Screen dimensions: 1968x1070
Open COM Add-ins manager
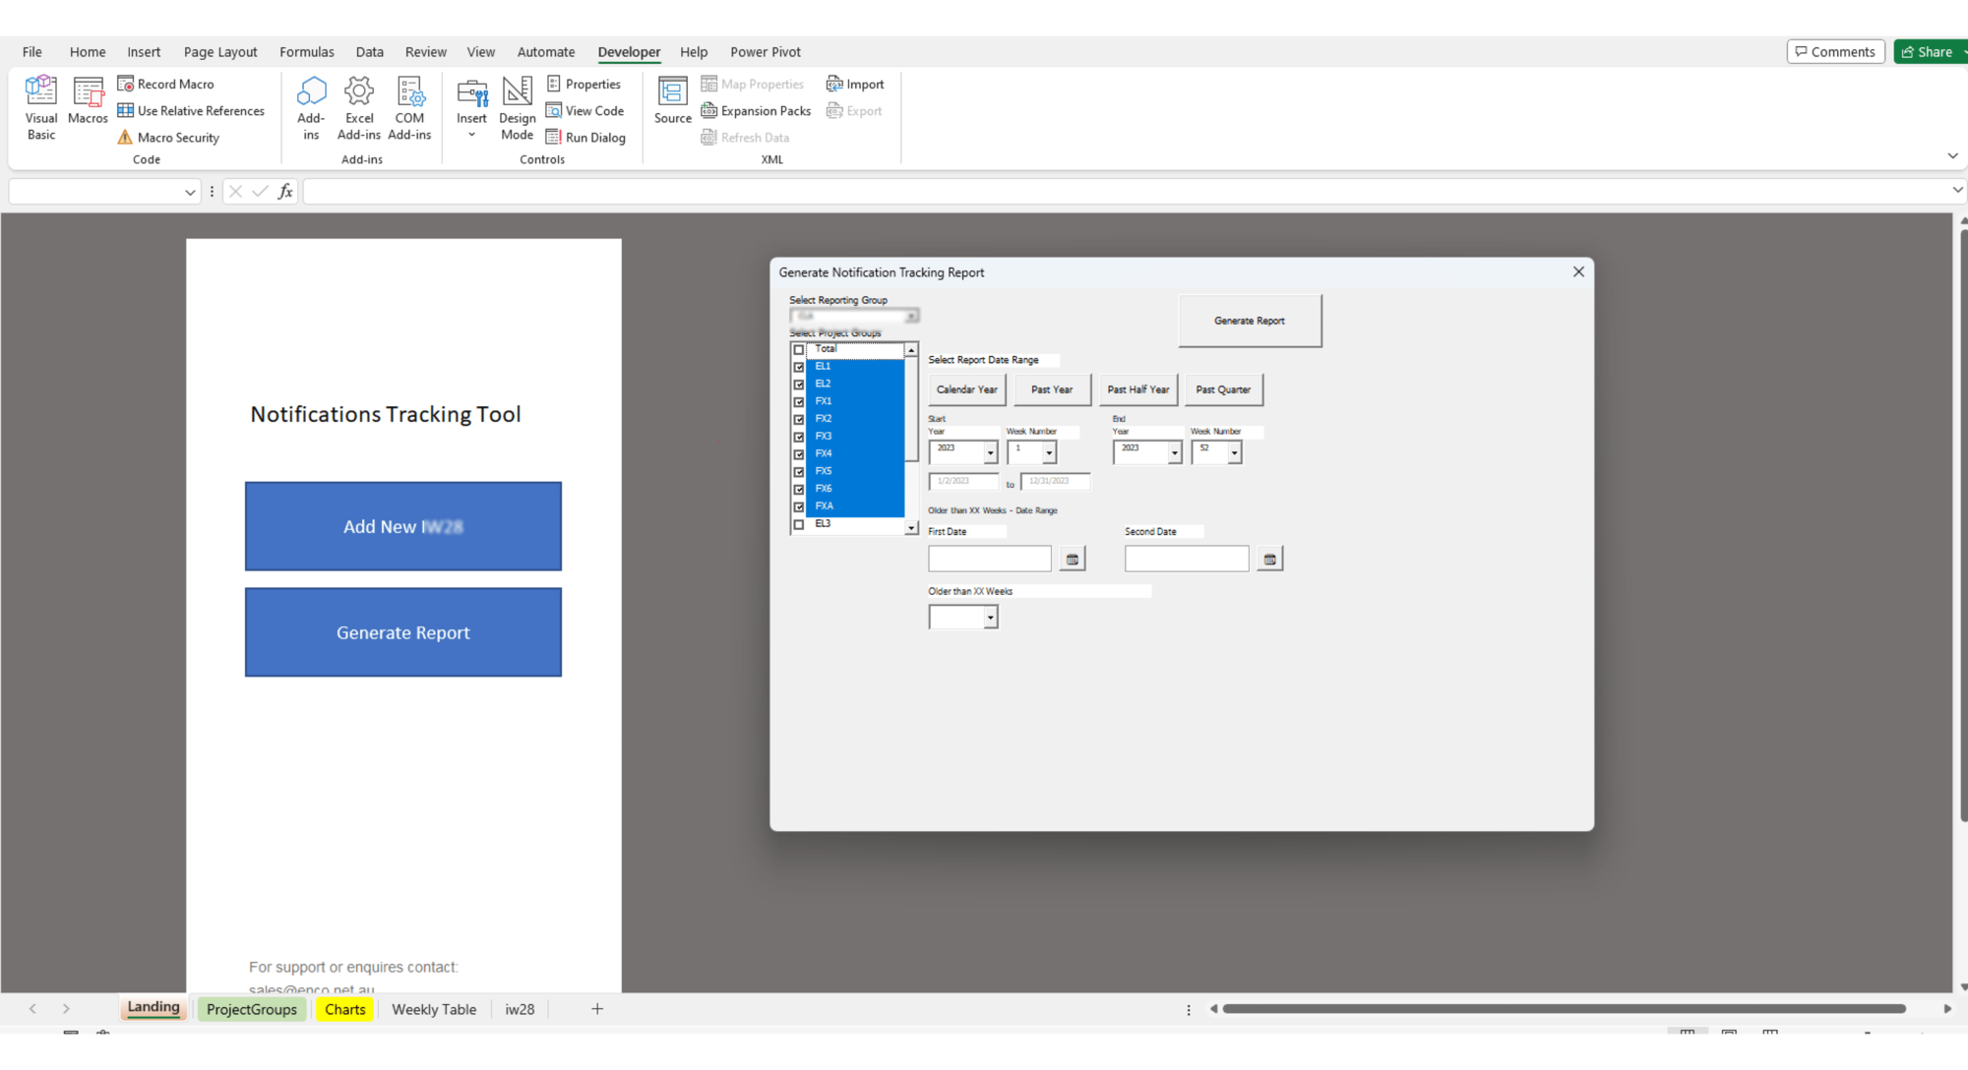coord(409,108)
